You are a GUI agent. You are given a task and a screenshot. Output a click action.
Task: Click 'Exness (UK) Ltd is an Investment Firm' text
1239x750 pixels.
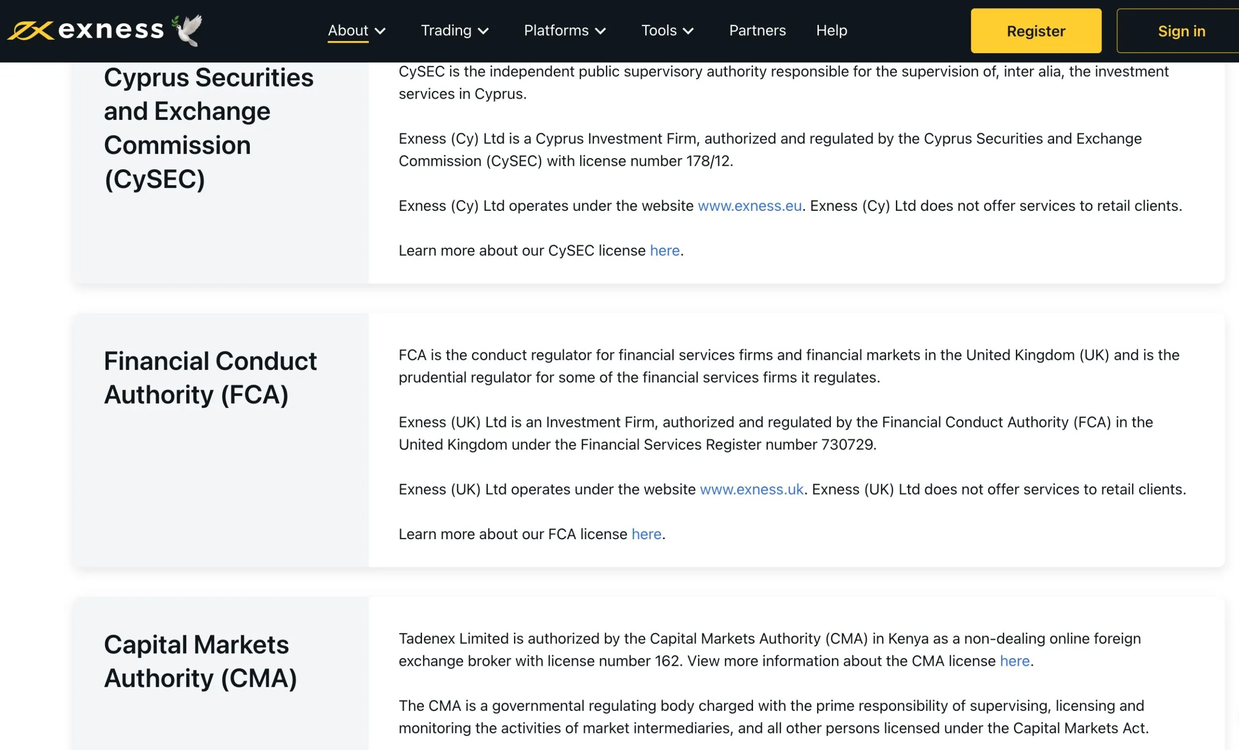click(x=527, y=423)
